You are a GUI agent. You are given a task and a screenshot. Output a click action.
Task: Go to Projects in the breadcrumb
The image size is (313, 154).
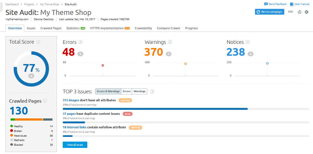(29, 4)
